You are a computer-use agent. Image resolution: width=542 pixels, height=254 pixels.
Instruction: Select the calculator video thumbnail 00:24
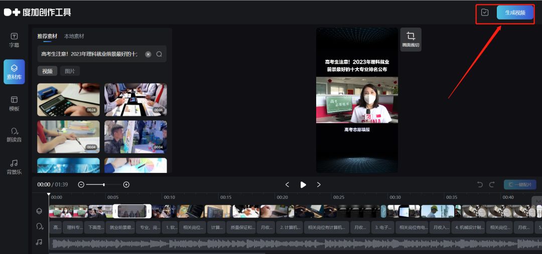pyautogui.click(x=68, y=100)
